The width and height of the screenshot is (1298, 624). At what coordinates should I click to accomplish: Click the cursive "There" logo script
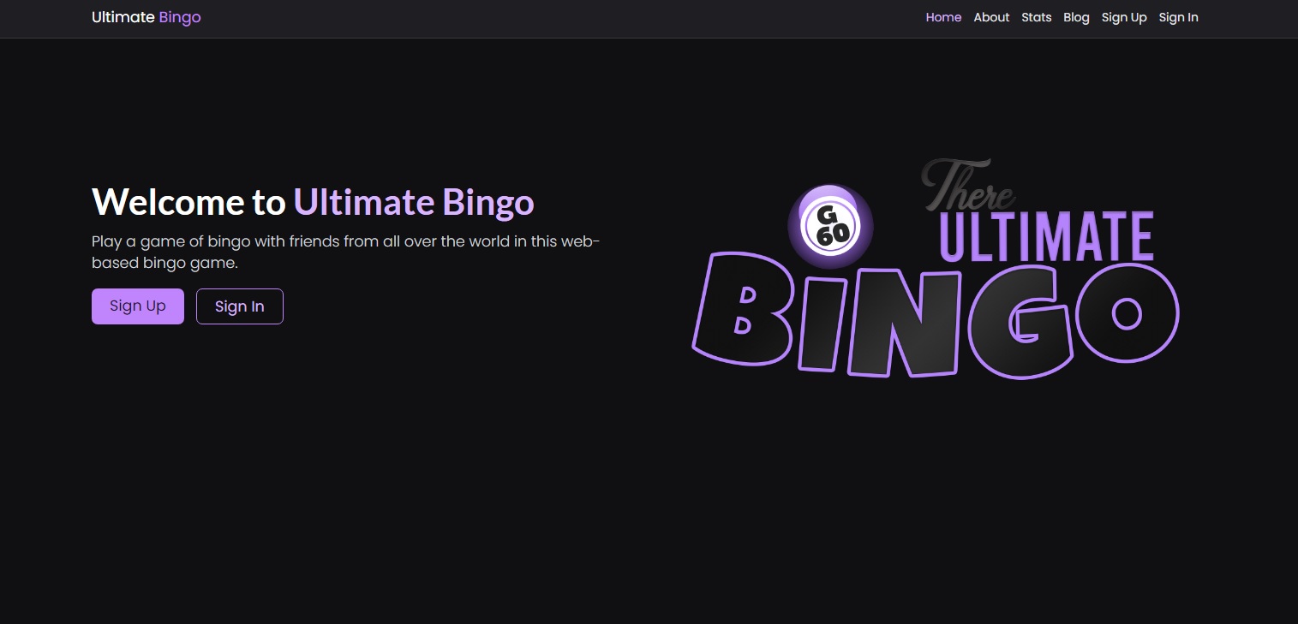pyautogui.click(x=968, y=185)
